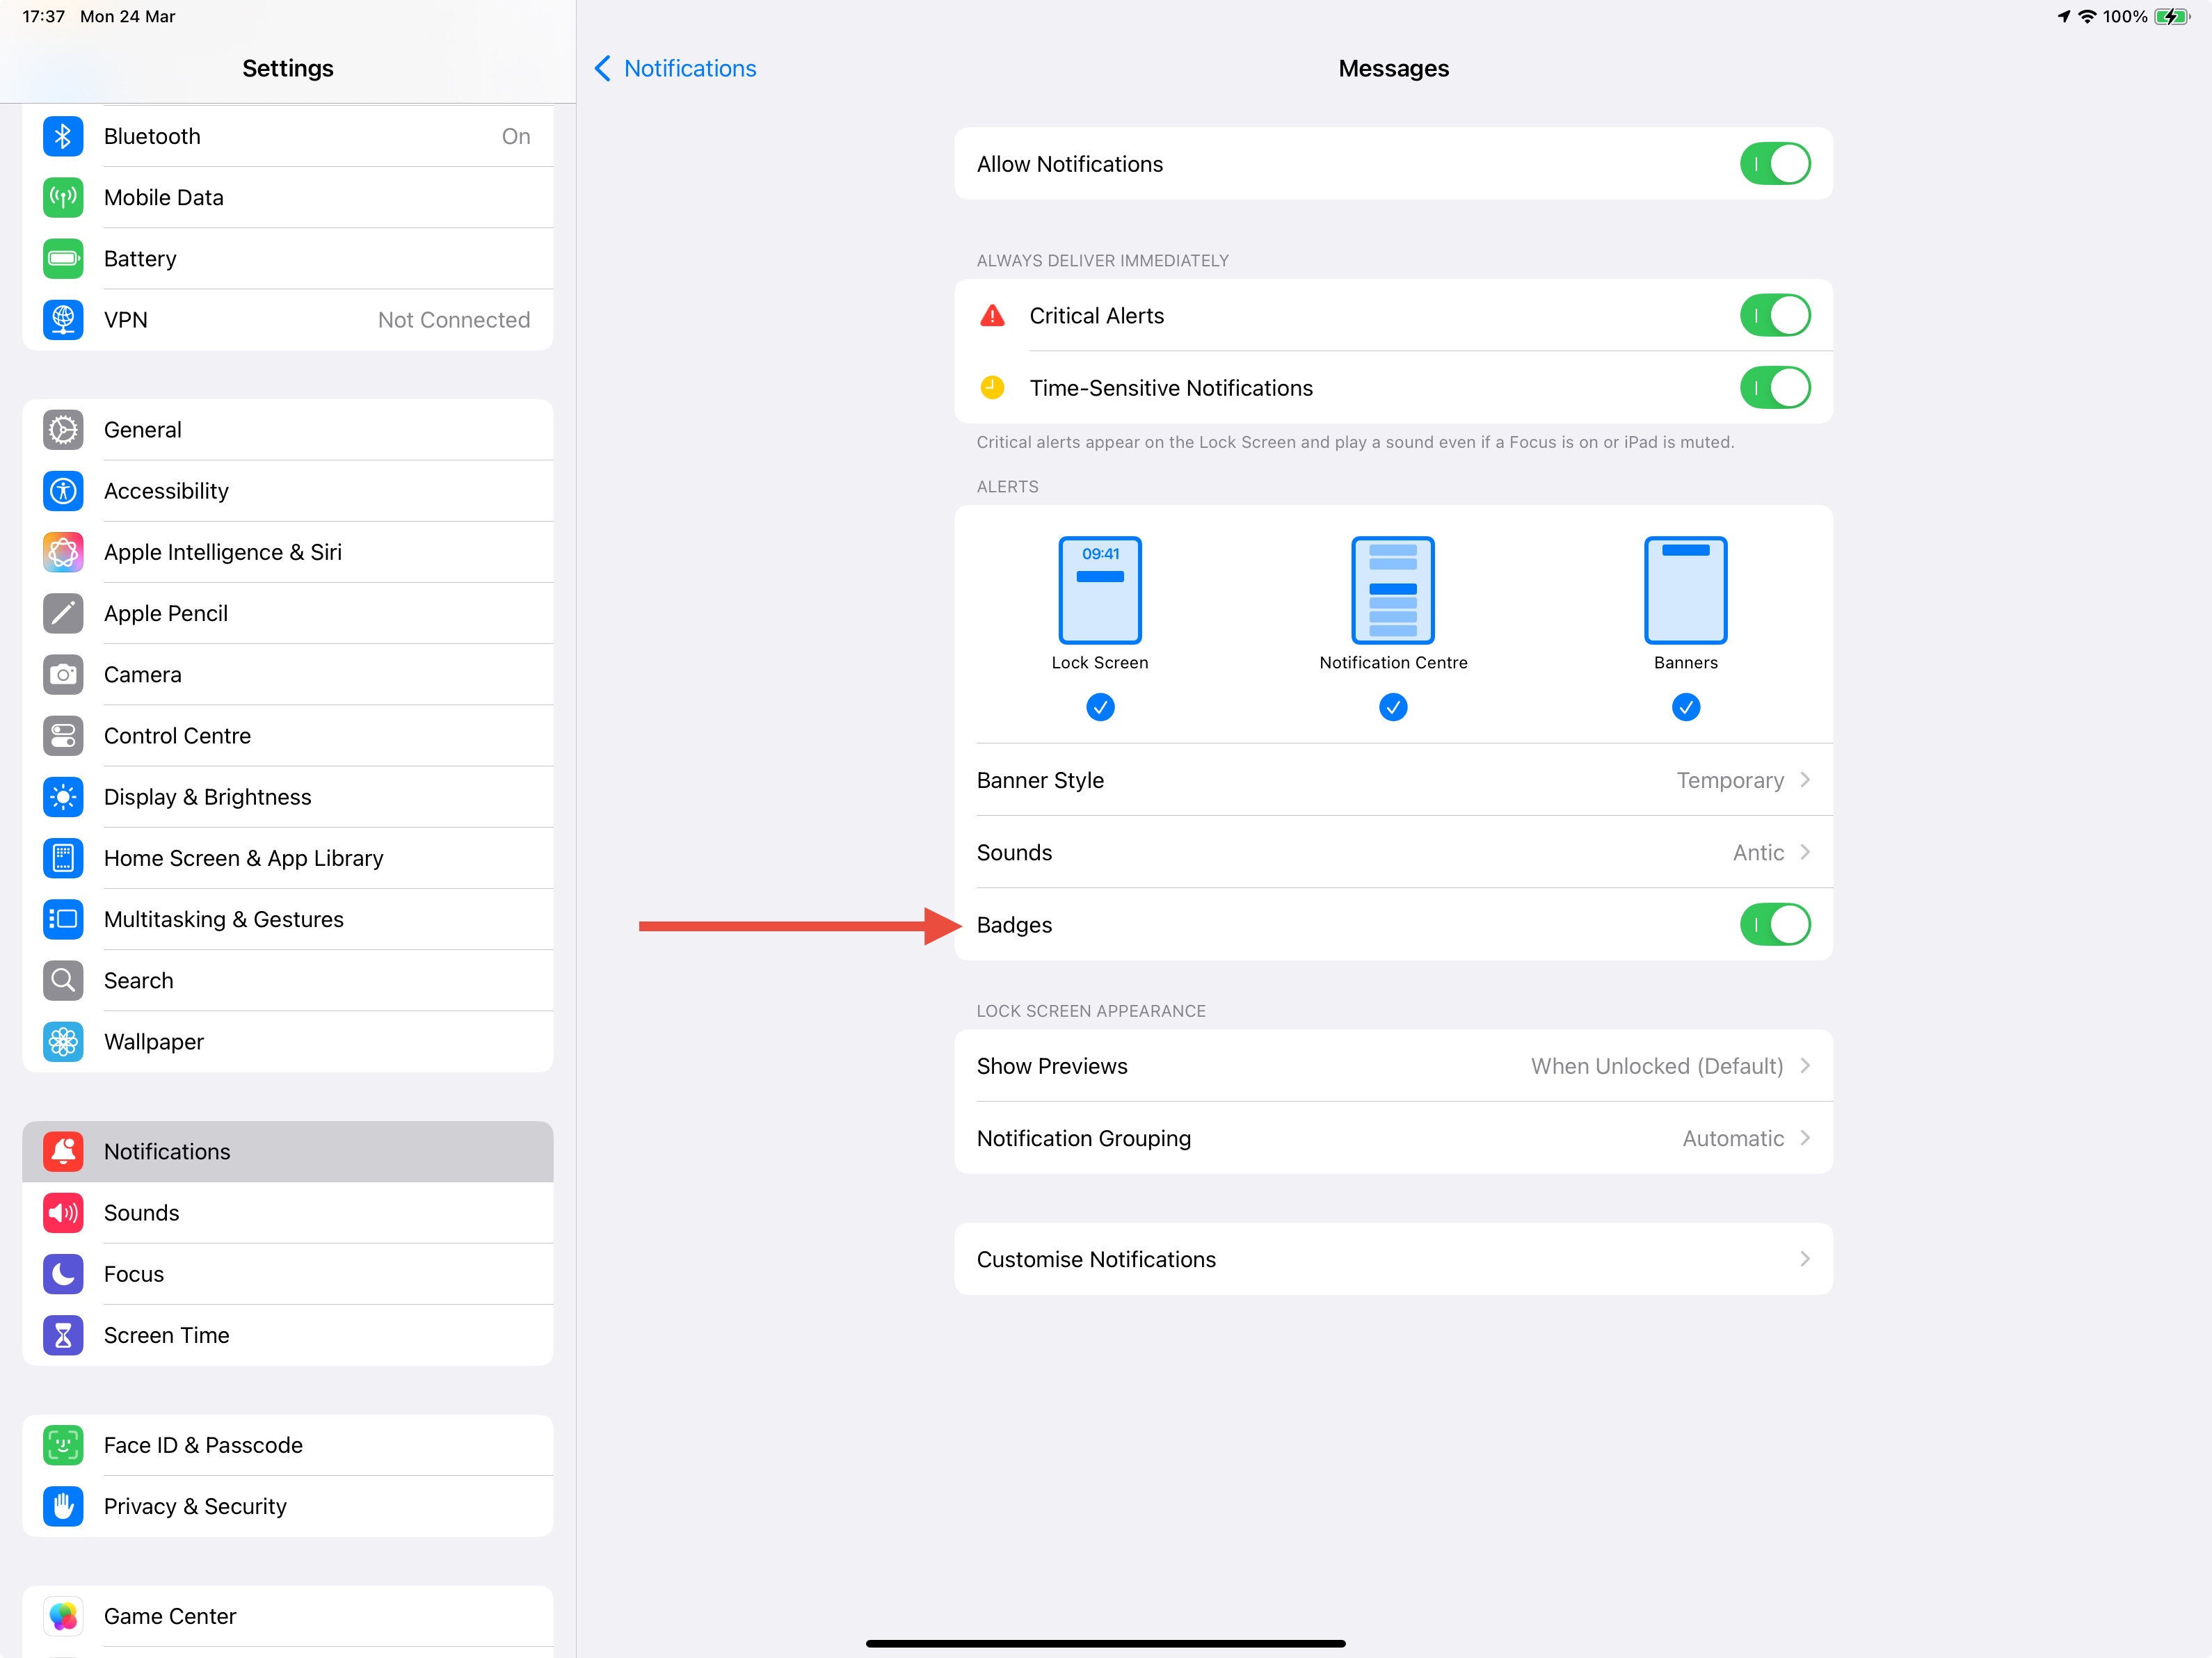Tap the Apple Intelligence & Siri icon
The image size is (2212, 1658).
point(63,551)
